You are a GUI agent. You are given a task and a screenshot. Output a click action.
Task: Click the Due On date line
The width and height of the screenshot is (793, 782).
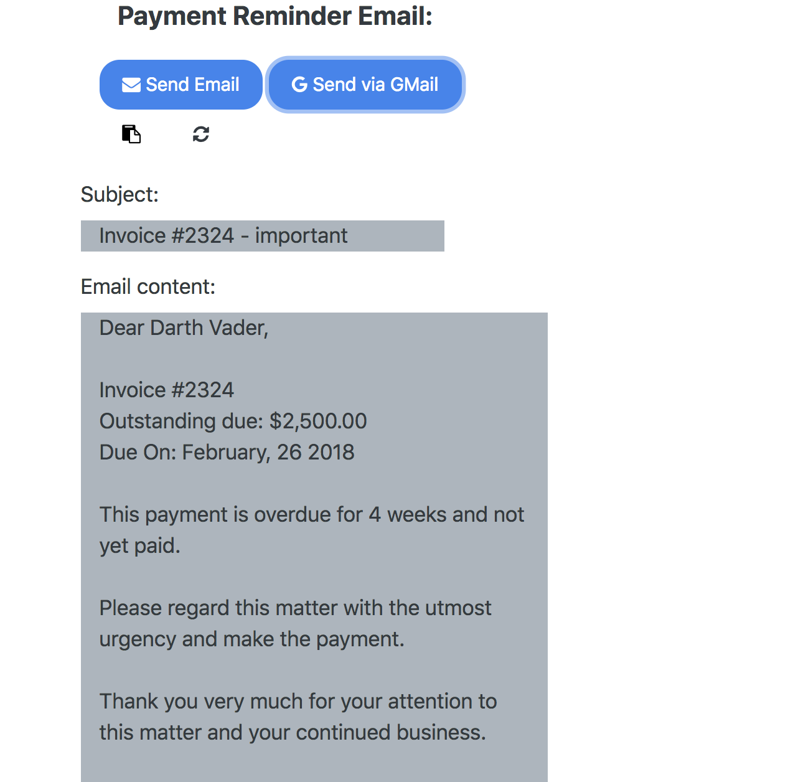pyautogui.click(x=227, y=452)
